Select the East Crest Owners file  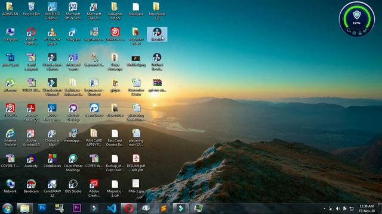click(x=115, y=137)
